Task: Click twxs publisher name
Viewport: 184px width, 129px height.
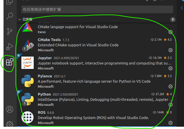Action: coord(42,32)
